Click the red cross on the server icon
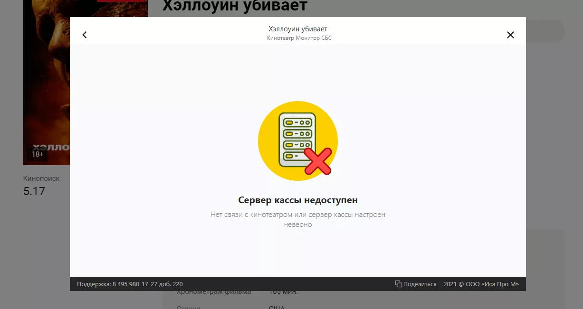 click(x=317, y=161)
